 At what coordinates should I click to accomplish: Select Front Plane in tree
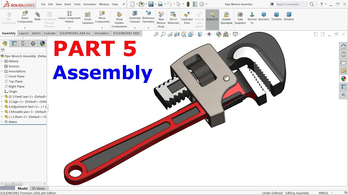click(17, 76)
